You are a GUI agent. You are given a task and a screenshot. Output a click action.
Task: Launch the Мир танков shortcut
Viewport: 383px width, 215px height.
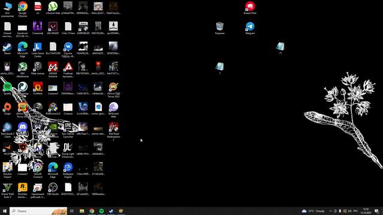(x=38, y=68)
